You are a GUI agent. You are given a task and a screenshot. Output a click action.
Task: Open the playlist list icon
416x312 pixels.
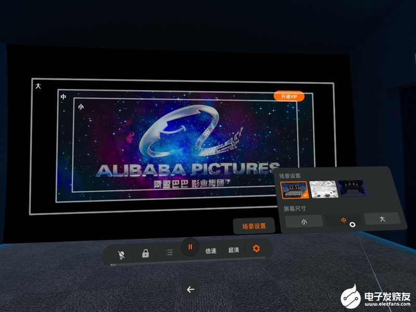170,252
